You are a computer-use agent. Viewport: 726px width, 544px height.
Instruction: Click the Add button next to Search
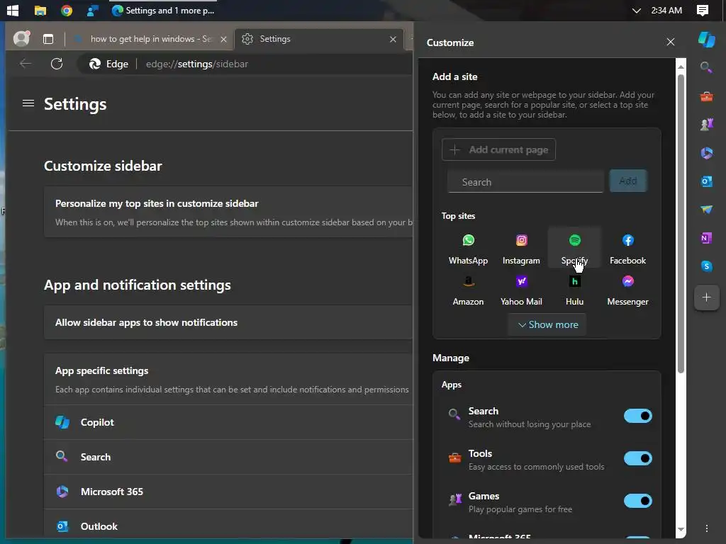point(627,181)
